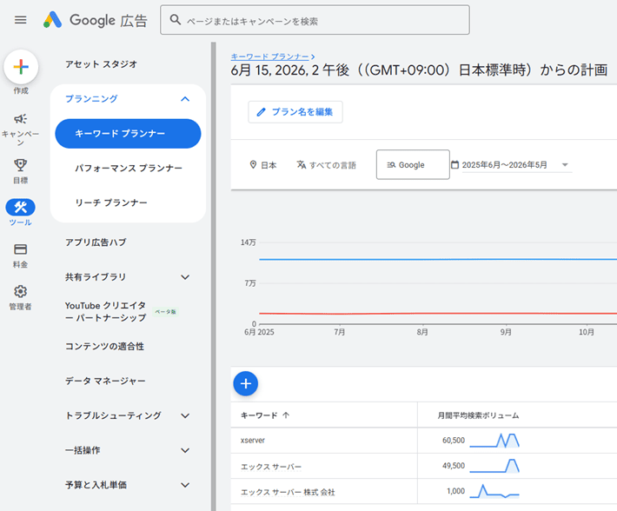Open the 管理者 gear icon
The height and width of the screenshot is (511, 617).
(x=21, y=291)
